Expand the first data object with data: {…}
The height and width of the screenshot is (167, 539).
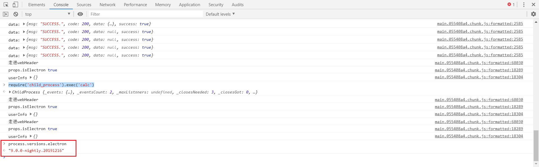click(x=24, y=24)
